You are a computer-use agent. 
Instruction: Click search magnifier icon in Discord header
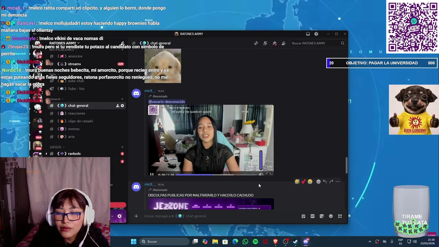tap(342, 43)
